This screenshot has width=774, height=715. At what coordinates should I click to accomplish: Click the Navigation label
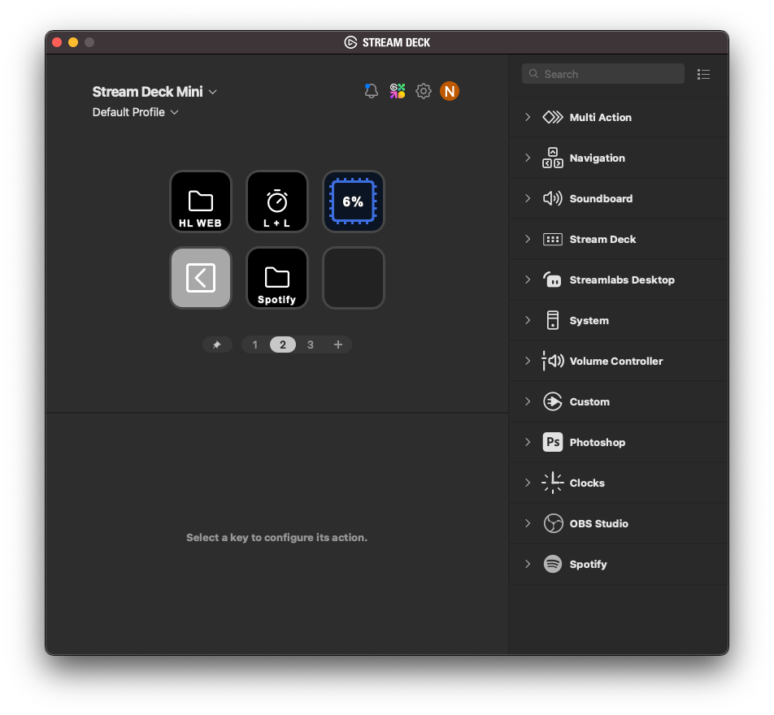coord(598,158)
